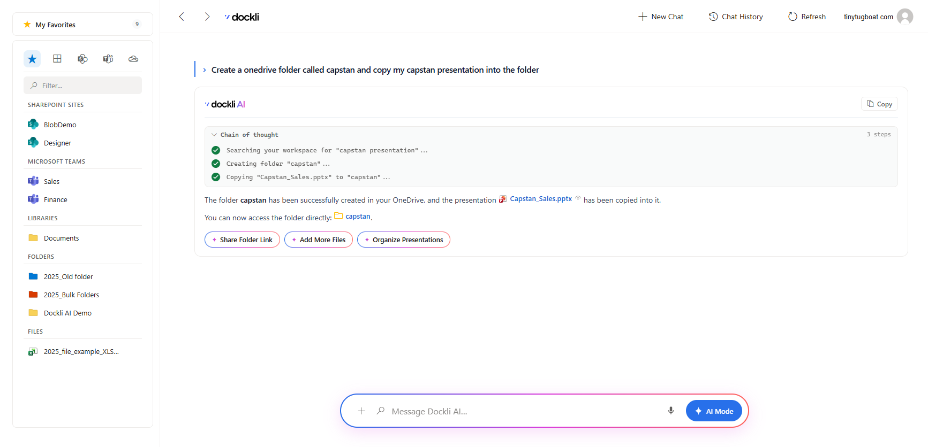The image size is (928, 447).
Task: Click the My Favorites header
Action: [82, 25]
